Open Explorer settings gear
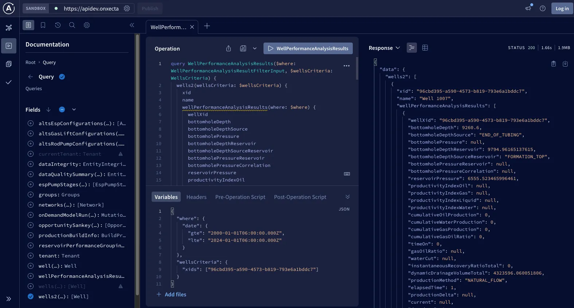The height and width of the screenshot is (308, 574). [x=87, y=25]
